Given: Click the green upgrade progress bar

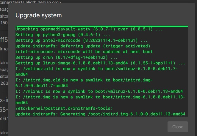Looking at the screenshot, I should point(102,26).
